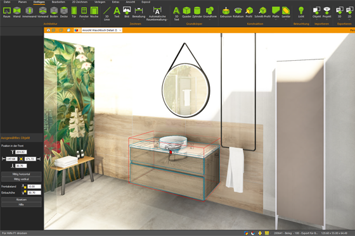Toggle the Einbauhöhe reference icon
Screen dimensions: 355x236
(x=24, y=192)
